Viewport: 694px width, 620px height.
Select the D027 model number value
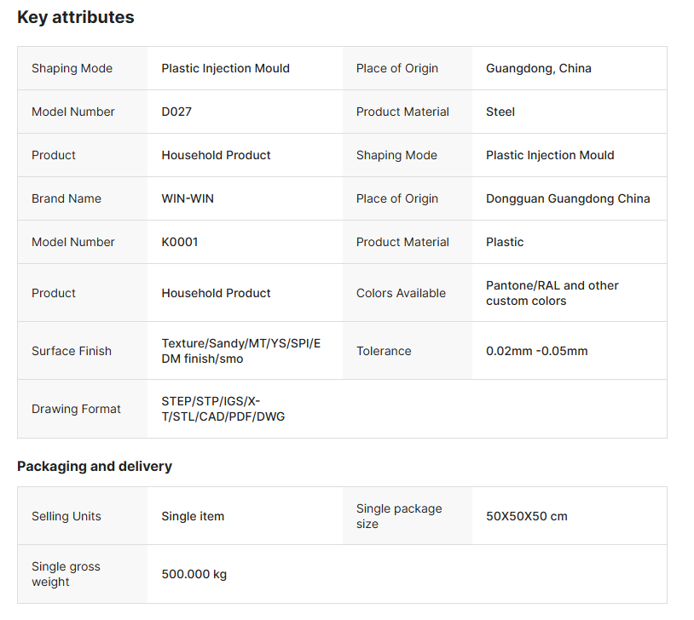177,112
